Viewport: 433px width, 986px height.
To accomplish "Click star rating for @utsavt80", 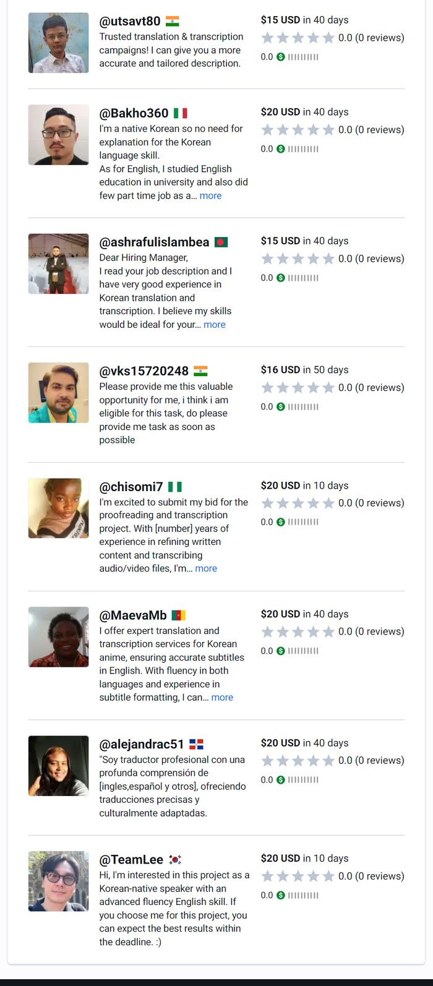I will (x=298, y=38).
